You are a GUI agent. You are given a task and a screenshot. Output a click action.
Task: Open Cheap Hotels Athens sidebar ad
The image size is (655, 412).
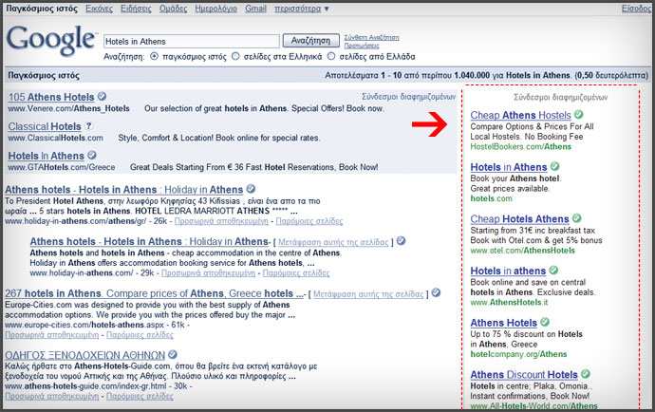[519, 219]
